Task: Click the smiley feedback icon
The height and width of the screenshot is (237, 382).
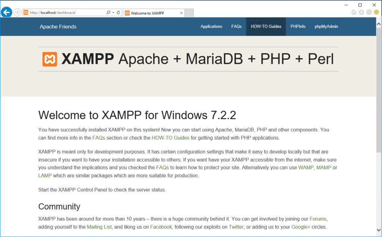Action: tap(376, 12)
